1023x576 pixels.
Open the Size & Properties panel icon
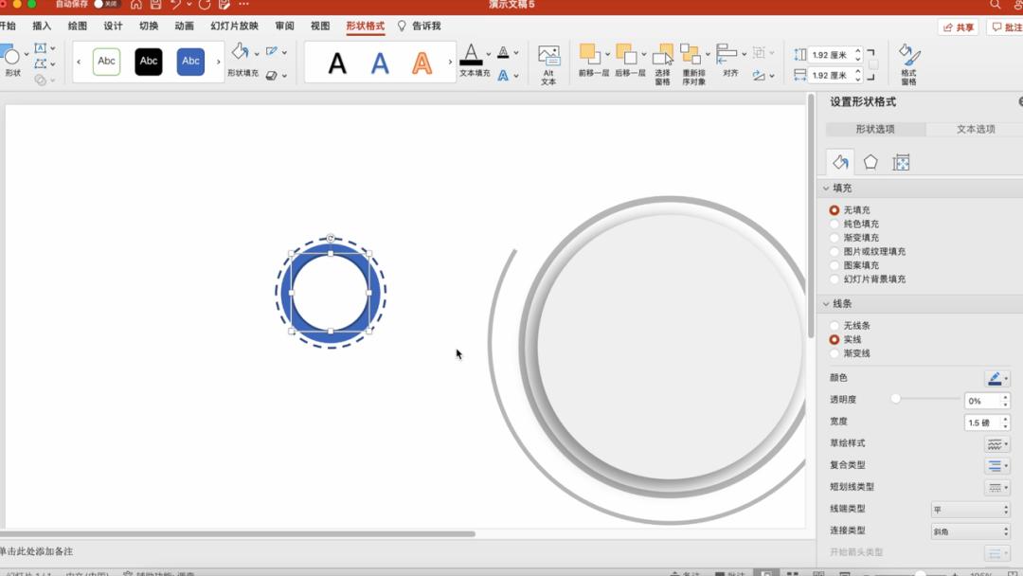901,162
